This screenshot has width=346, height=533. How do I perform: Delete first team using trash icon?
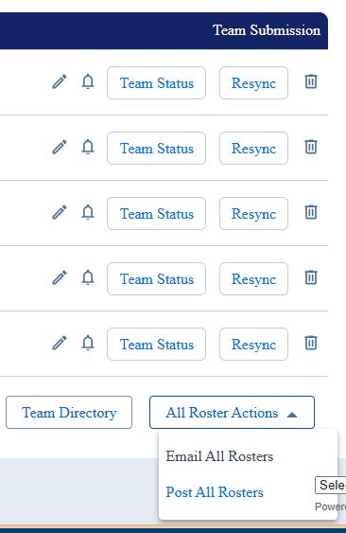click(x=311, y=81)
